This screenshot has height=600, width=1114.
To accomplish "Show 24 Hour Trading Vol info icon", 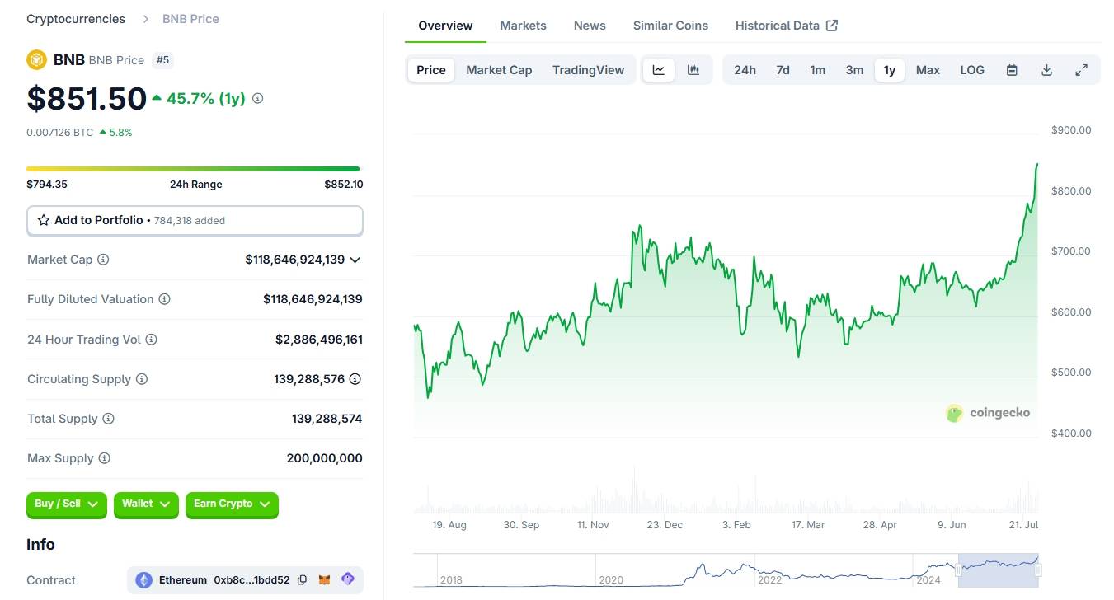I will click(x=151, y=340).
